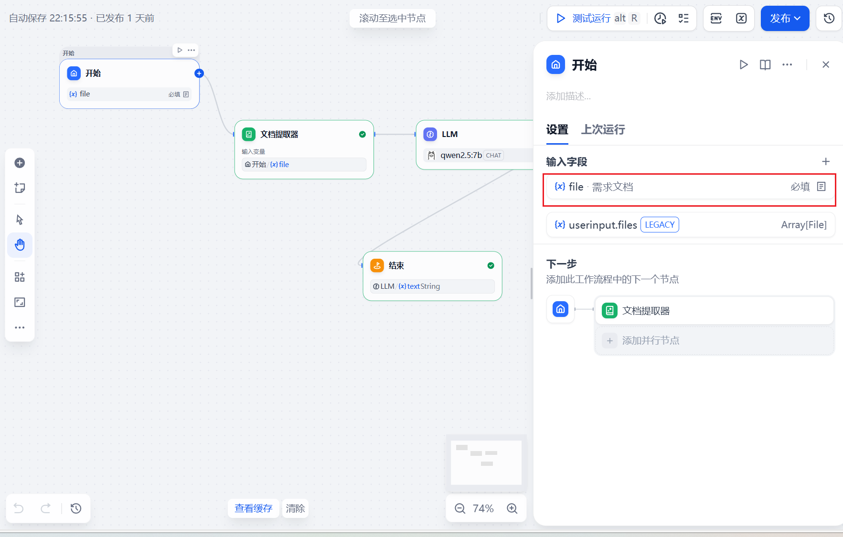Viewport: 843px width, 537px height.
Task: Switch to pointer selection mode
Action: click(x=20, y=219)
